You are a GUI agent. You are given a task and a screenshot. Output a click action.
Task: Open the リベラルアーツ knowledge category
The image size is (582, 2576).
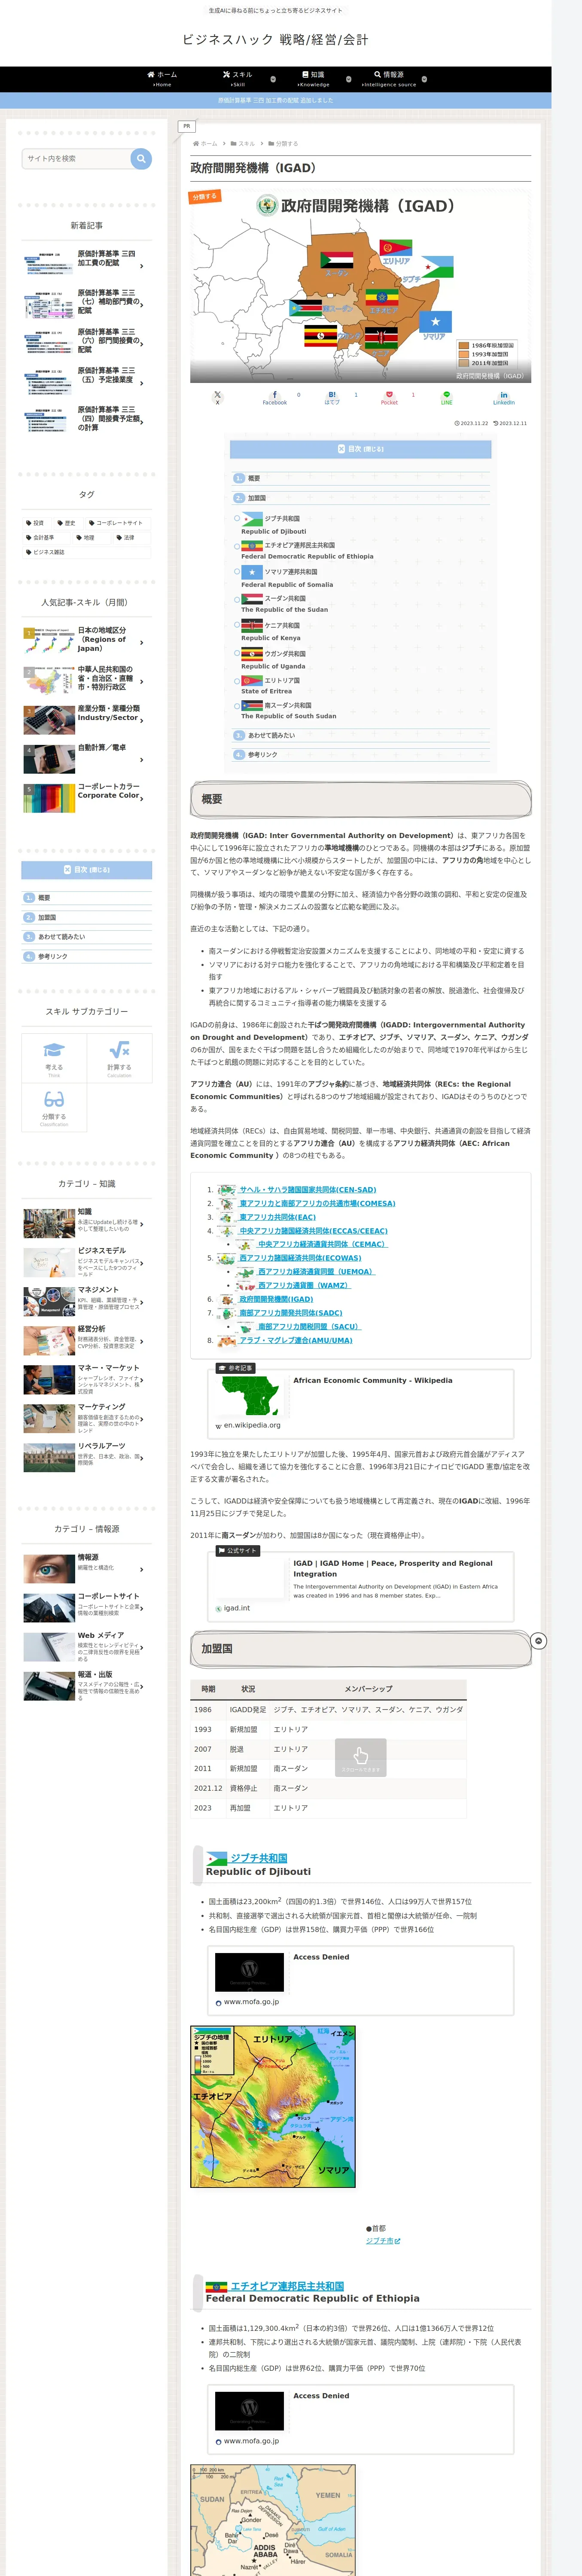[87, 1457]
